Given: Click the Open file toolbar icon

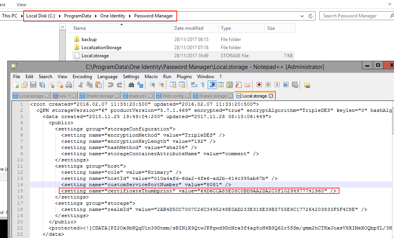Looking at the screenshot, I should click(x=24, y=85).
